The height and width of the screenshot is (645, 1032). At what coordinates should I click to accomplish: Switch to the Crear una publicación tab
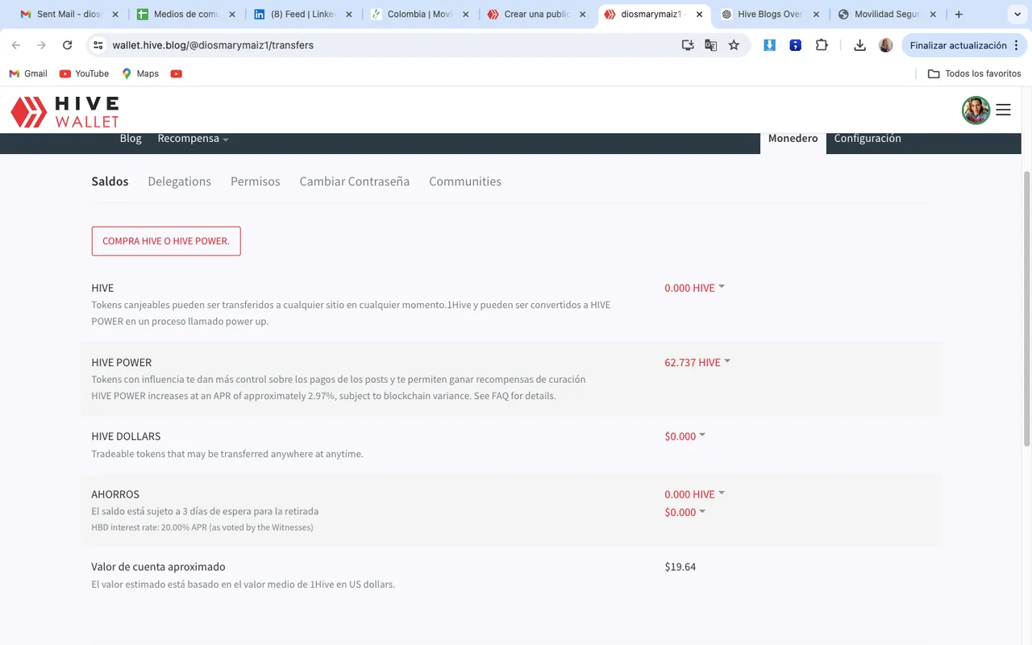click(x=536, y=15)
